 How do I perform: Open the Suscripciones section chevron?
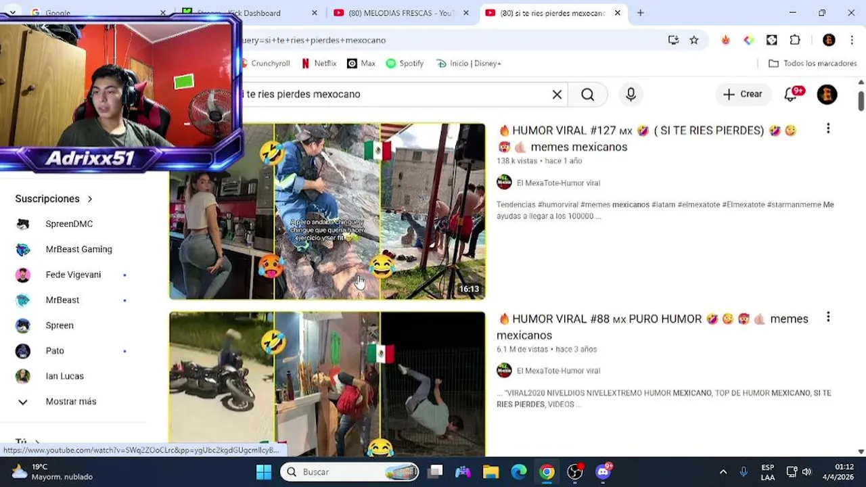[x=90, y=199]
